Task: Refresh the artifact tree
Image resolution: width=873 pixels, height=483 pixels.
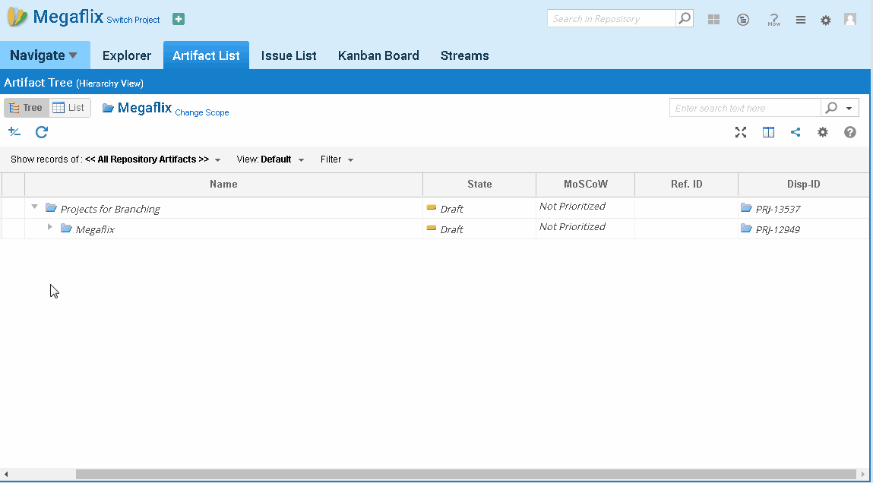Action: [x=42, y=132]
